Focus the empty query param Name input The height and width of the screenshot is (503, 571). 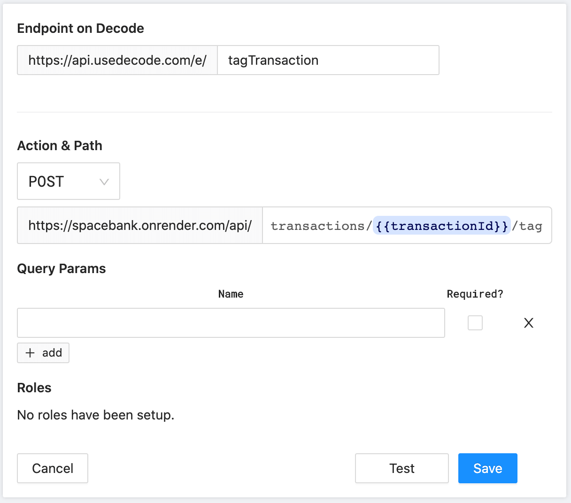coord(231,323)
